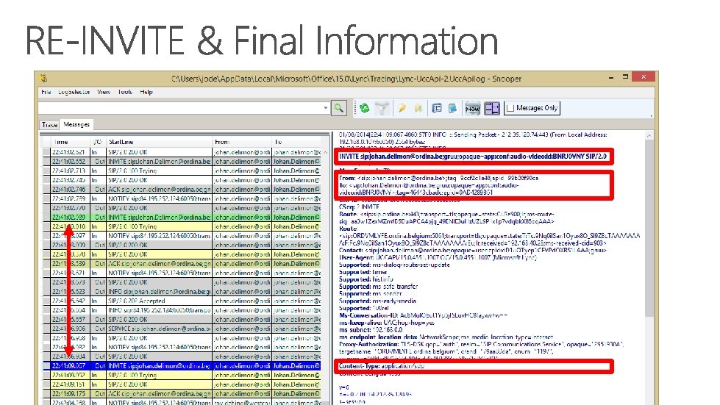Select the 22:41:09.175 ACK row
Image resolution: width=720 pixels, height=405 pixels.
click(182, 393)
